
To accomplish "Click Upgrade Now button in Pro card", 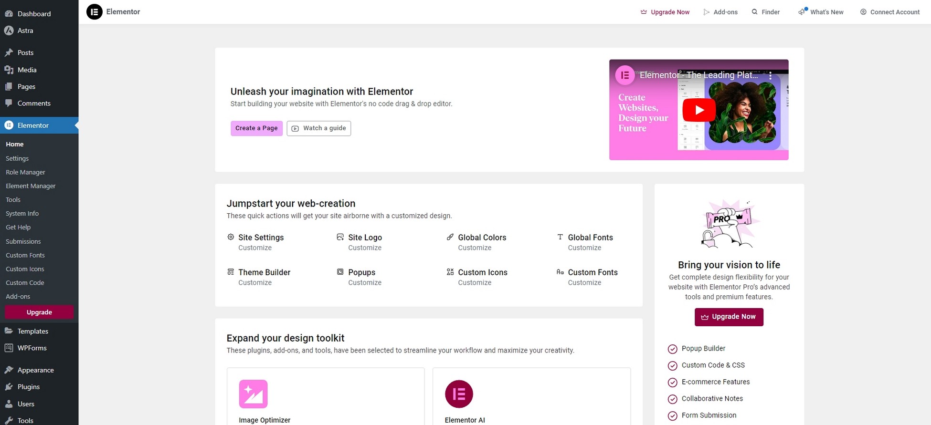I will pyautogui.click(x=729, y=317).
